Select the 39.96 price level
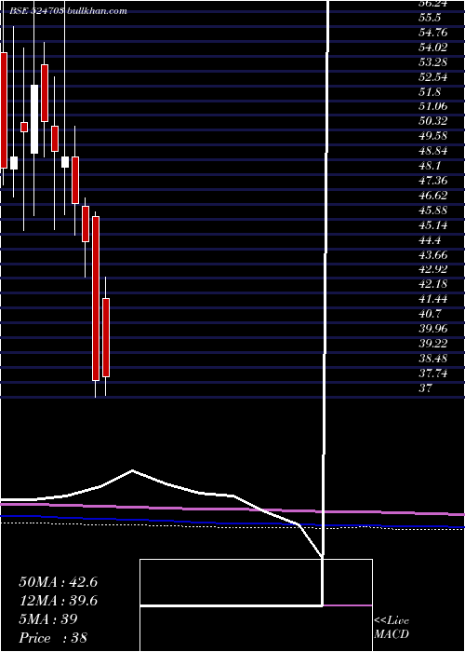Image resolution: width=465 pixels, height=652 pixels. coord(432,329)
